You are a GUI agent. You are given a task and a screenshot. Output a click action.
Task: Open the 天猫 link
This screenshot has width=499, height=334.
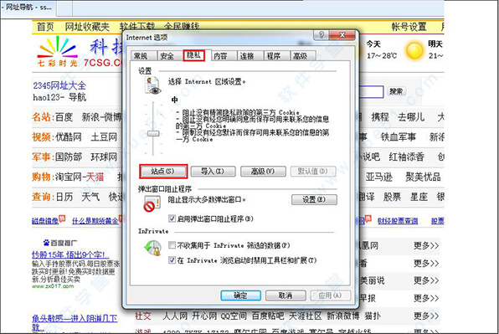coord(95,177)
